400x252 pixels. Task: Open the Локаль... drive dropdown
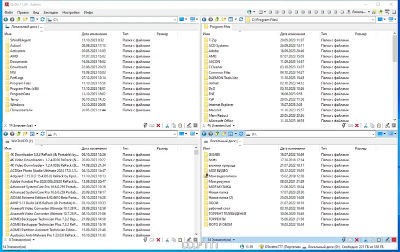tap(369, 12)
